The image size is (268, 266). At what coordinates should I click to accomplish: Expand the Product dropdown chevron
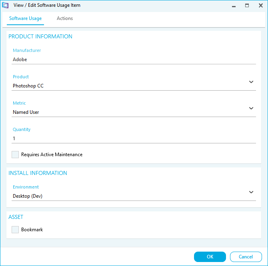[x=251, y=82]
